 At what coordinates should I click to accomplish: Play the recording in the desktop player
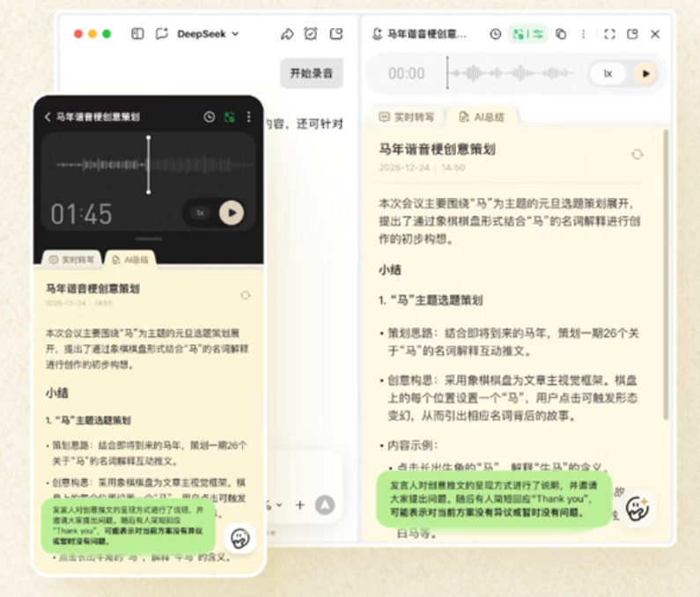pyautogui.click(x=645, y=74)
